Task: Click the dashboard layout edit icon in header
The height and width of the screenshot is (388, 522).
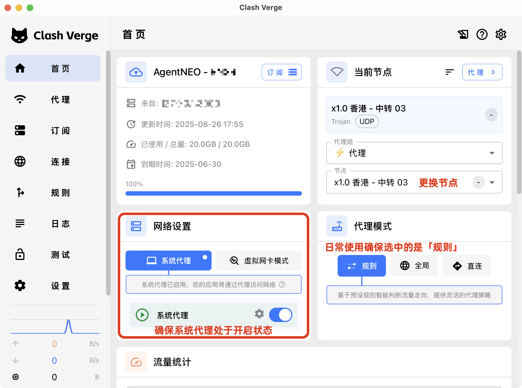Action: pos(463,35)
